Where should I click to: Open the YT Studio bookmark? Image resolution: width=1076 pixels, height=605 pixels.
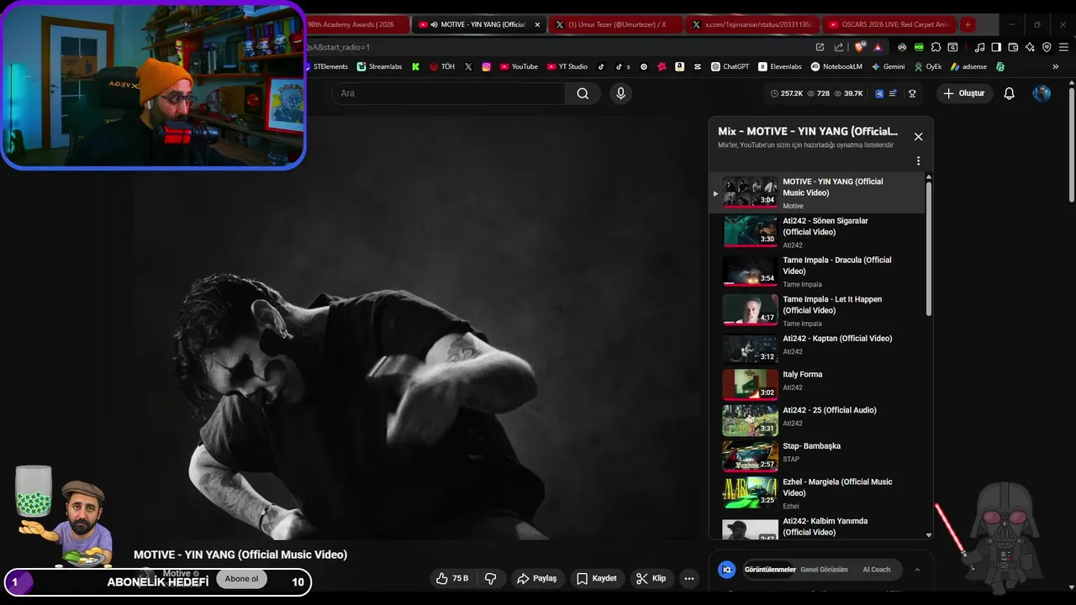[567, 66]
